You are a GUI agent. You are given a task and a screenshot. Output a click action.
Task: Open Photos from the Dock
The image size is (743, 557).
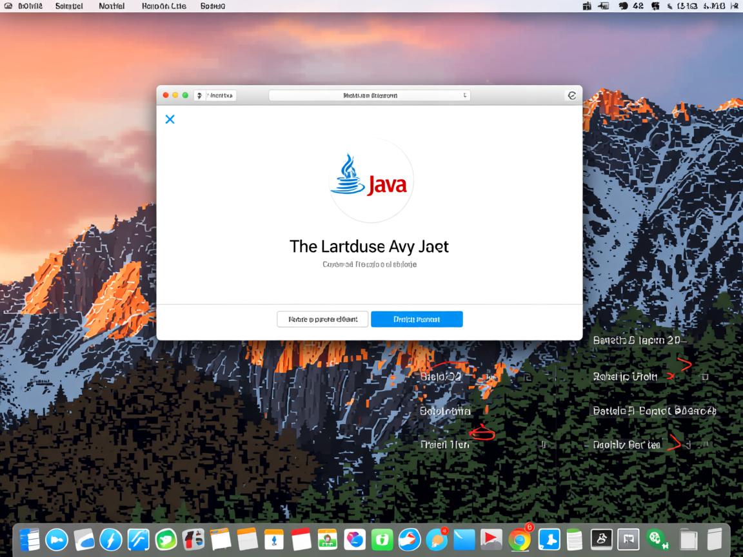point(355,539)
